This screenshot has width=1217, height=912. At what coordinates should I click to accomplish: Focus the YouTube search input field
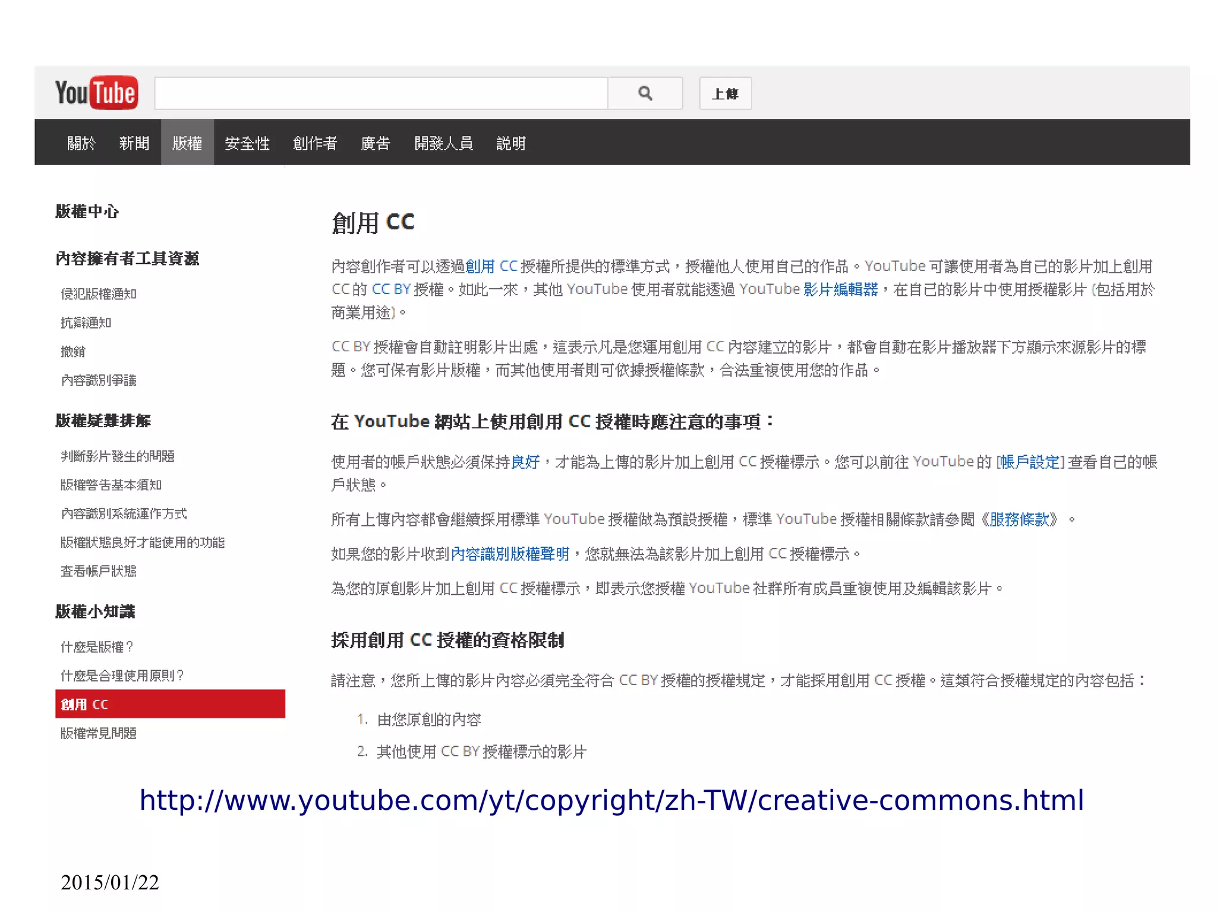[x=381, y=93]
